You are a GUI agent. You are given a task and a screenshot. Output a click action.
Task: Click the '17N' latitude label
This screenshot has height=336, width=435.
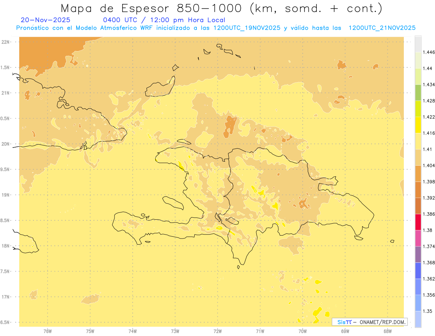tap(6, 297)
